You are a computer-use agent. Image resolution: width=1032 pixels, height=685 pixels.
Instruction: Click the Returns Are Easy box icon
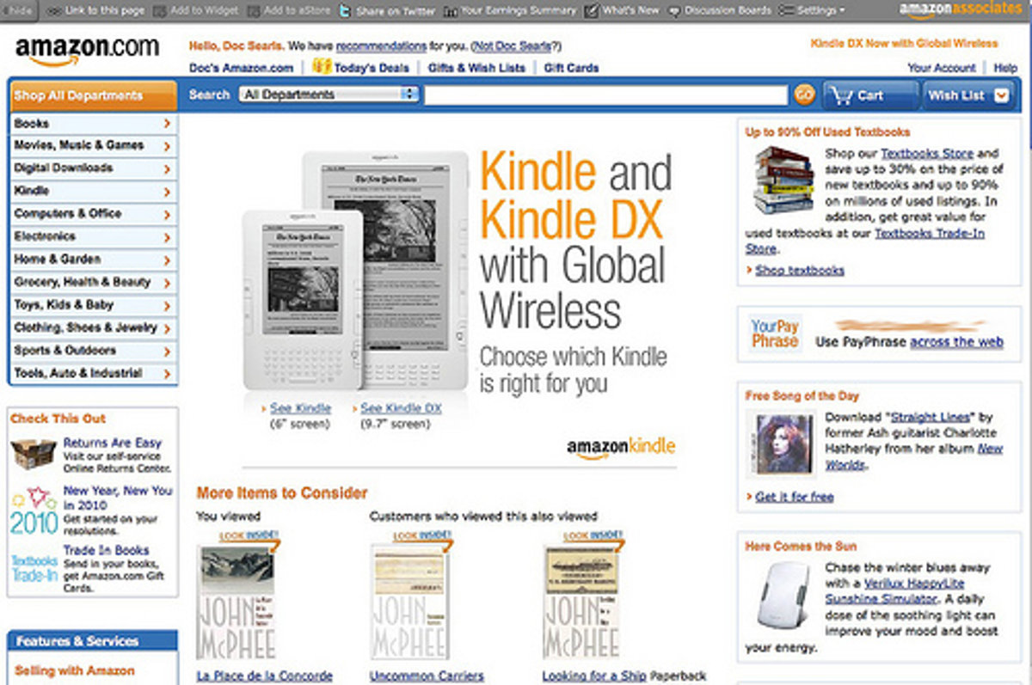(34, 453)
